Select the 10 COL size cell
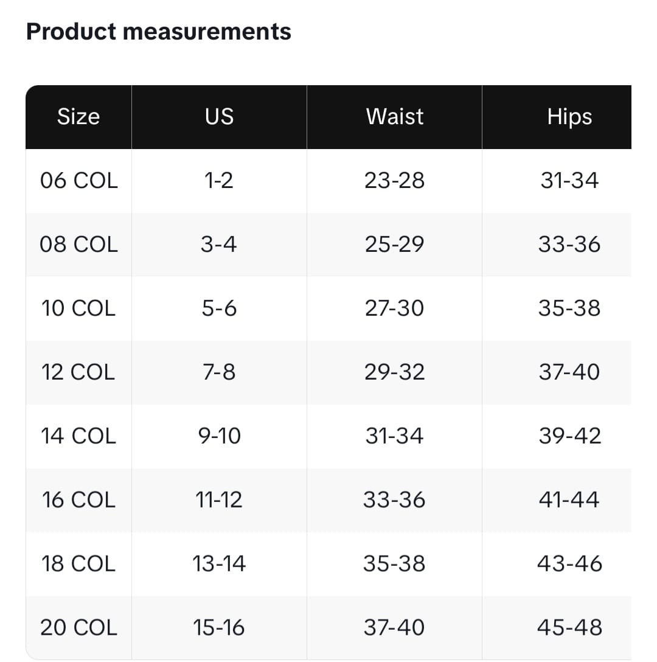This screenshot has width=657, height=662. (x=78, y=308)
